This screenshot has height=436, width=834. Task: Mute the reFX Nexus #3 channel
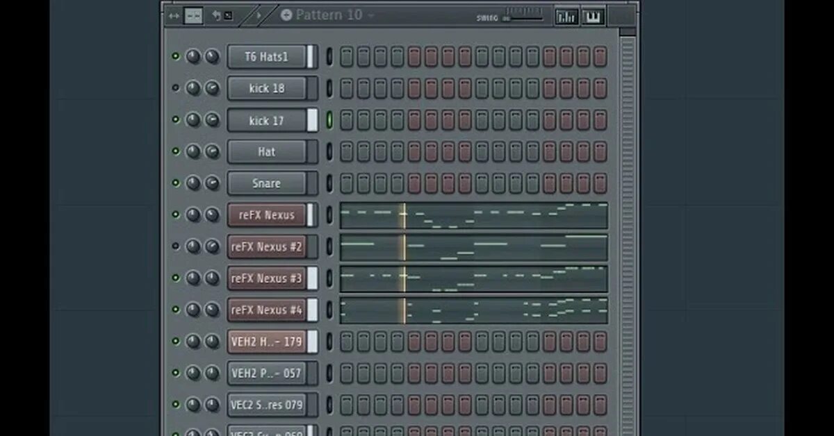[175, 278]
